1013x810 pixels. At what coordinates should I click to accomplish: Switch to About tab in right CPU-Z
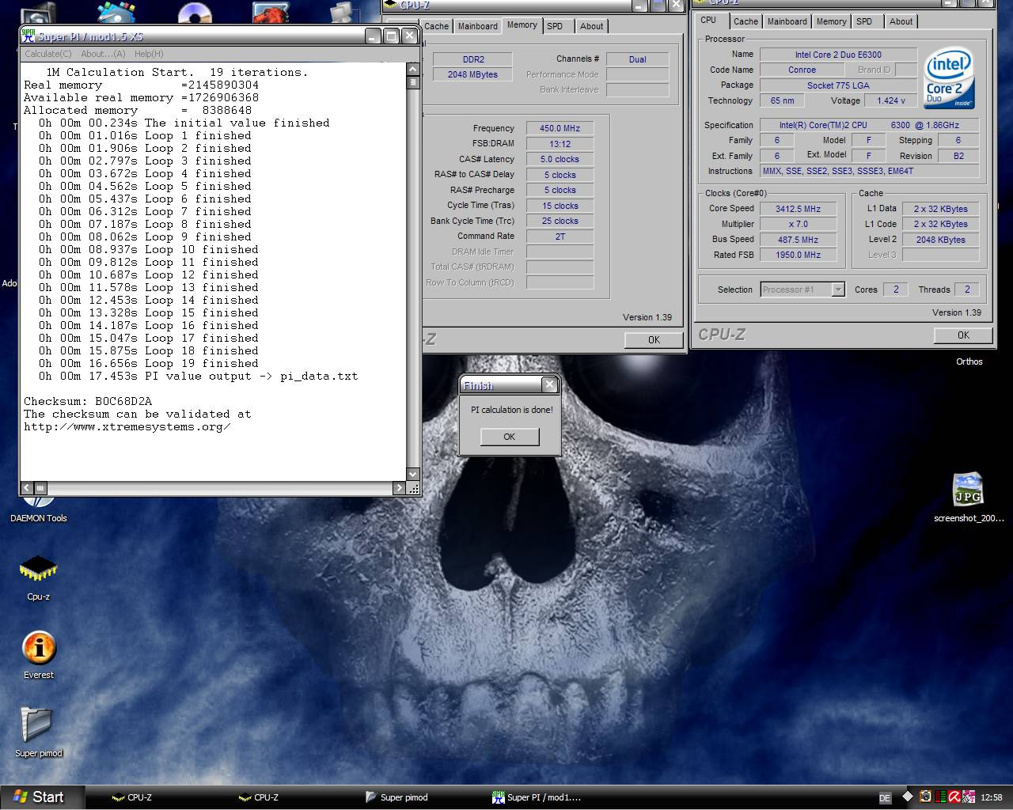tap(901, 21)
